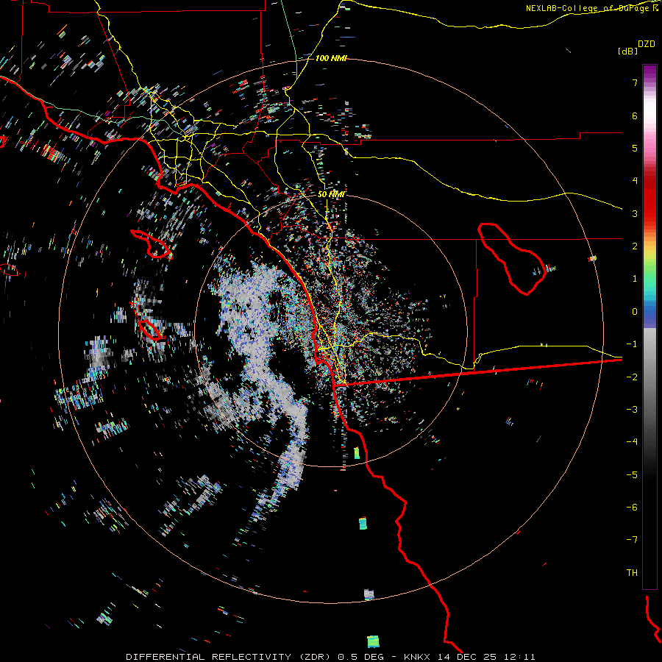
Task: Click the 0 value on color scale
Action: click(x=635, y=312)
